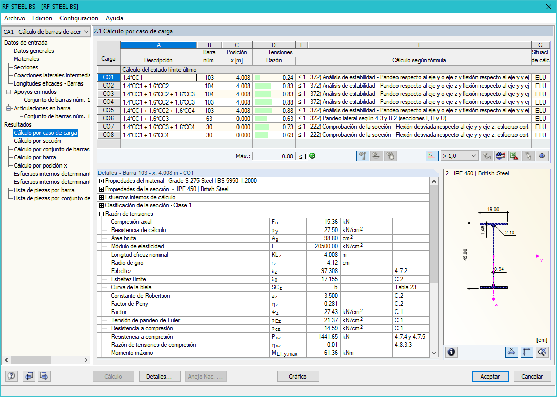The height and width of the screenshot is (397, 557).
Task: Click the Máx. value field showing 0.88
Action: (x=273, y=156)
